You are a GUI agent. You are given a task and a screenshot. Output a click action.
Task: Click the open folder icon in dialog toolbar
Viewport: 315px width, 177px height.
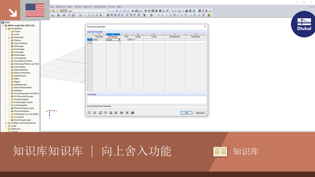coord(105,113)
